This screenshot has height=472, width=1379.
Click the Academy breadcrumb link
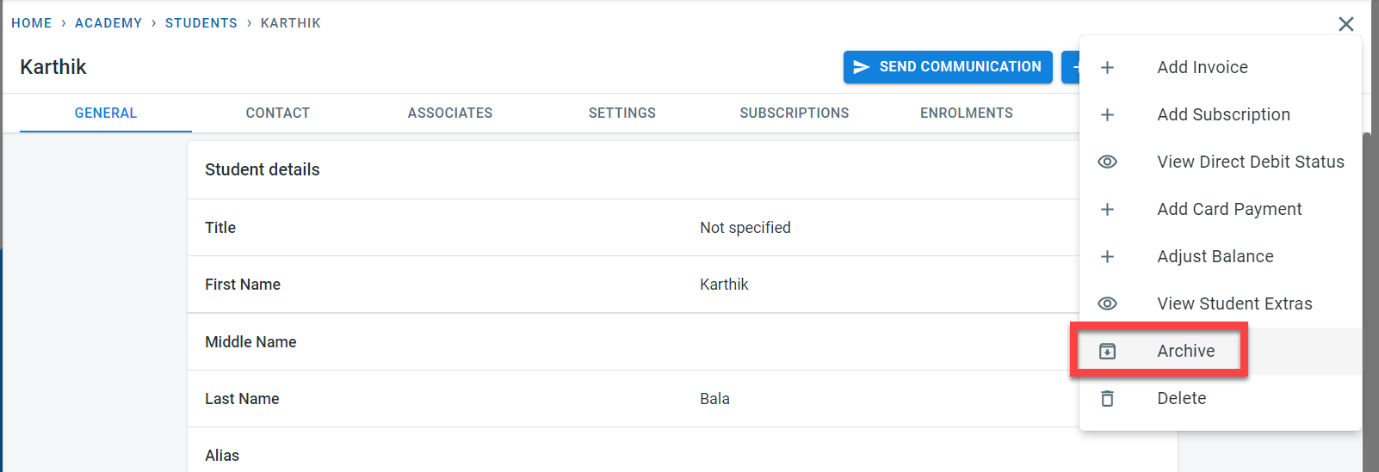click(108, 23)
